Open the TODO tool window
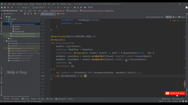188x105 pixels. 6,99
